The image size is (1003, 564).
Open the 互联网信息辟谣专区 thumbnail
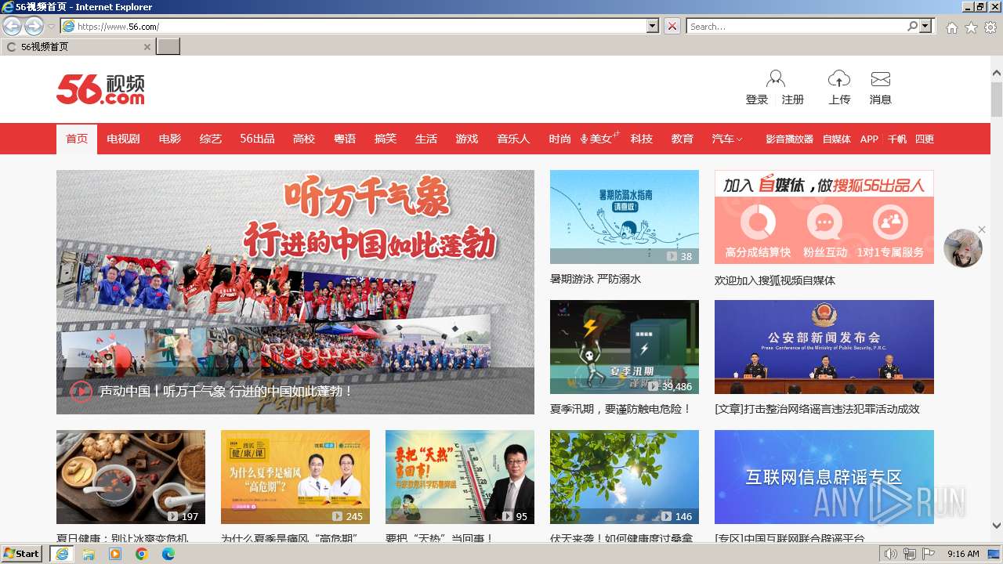824,477
